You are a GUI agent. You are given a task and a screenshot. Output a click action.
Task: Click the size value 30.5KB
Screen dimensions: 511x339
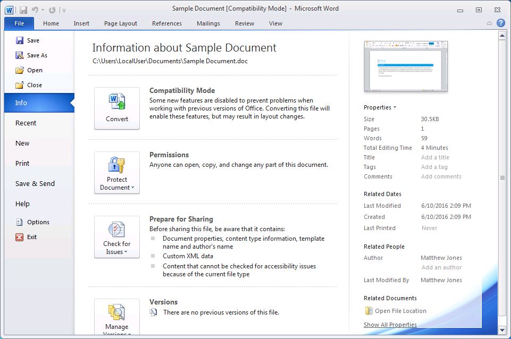tap(430, 119)
